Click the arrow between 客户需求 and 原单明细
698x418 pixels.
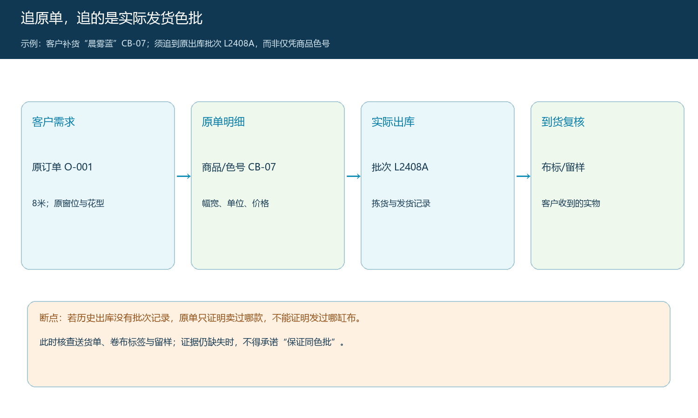184,176
